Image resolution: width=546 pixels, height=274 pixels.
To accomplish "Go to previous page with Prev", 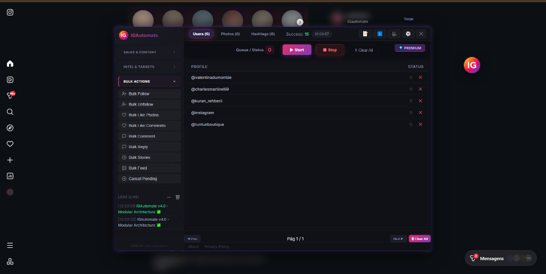I will 192,239.
